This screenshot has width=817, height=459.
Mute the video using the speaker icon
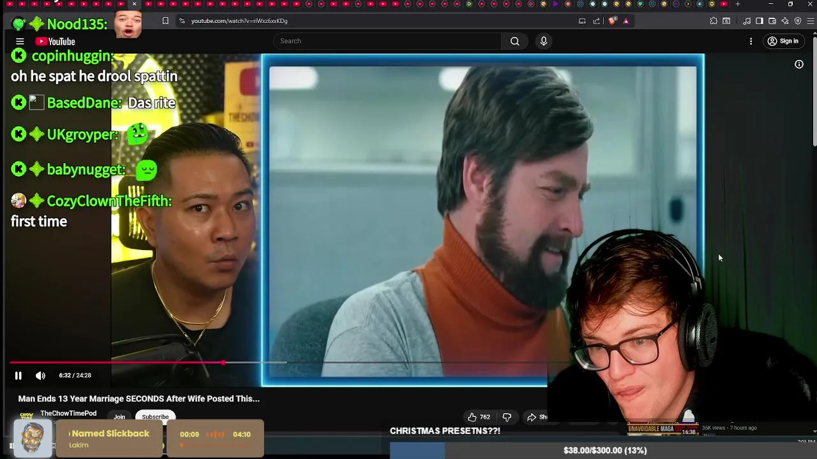point(40,375)
